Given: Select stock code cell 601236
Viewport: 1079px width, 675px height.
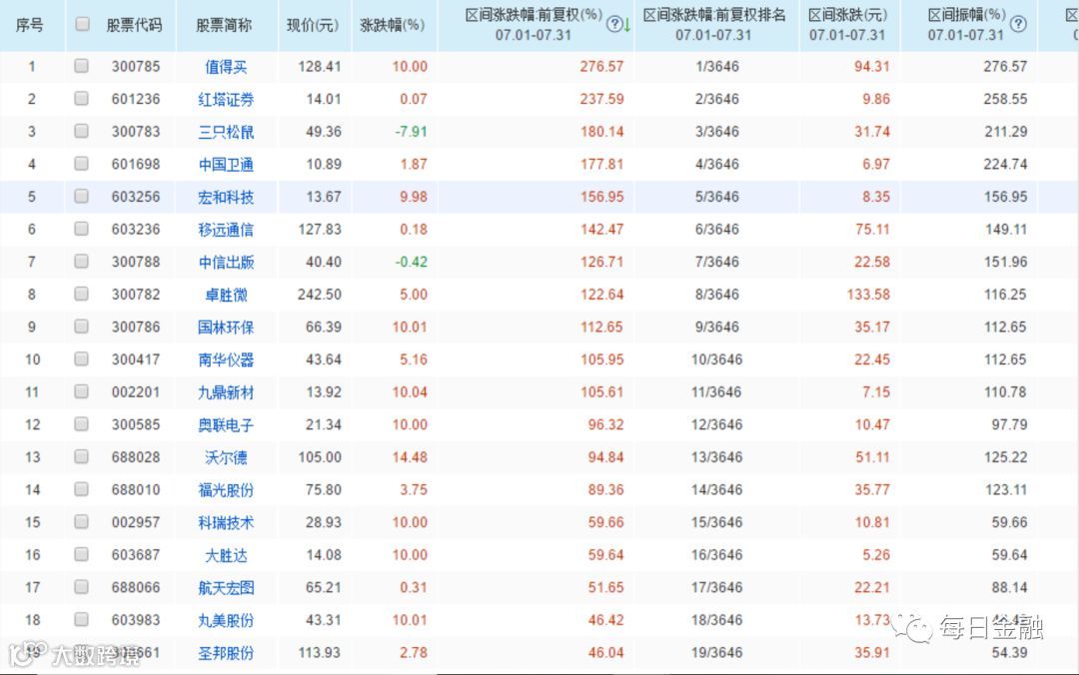Looking at the screenshot, I should pyautogui.click(x=136, y=99).
